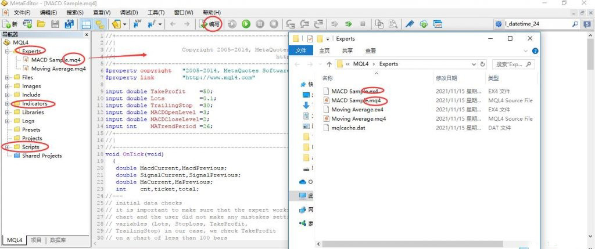Click the green Start debugging play icon
The width and height of the screenshot is (595, 249).
tap(246, 24)
